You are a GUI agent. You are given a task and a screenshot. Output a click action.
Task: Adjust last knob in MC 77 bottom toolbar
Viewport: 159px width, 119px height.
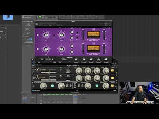pyautogui.click(x=106, y=59)
